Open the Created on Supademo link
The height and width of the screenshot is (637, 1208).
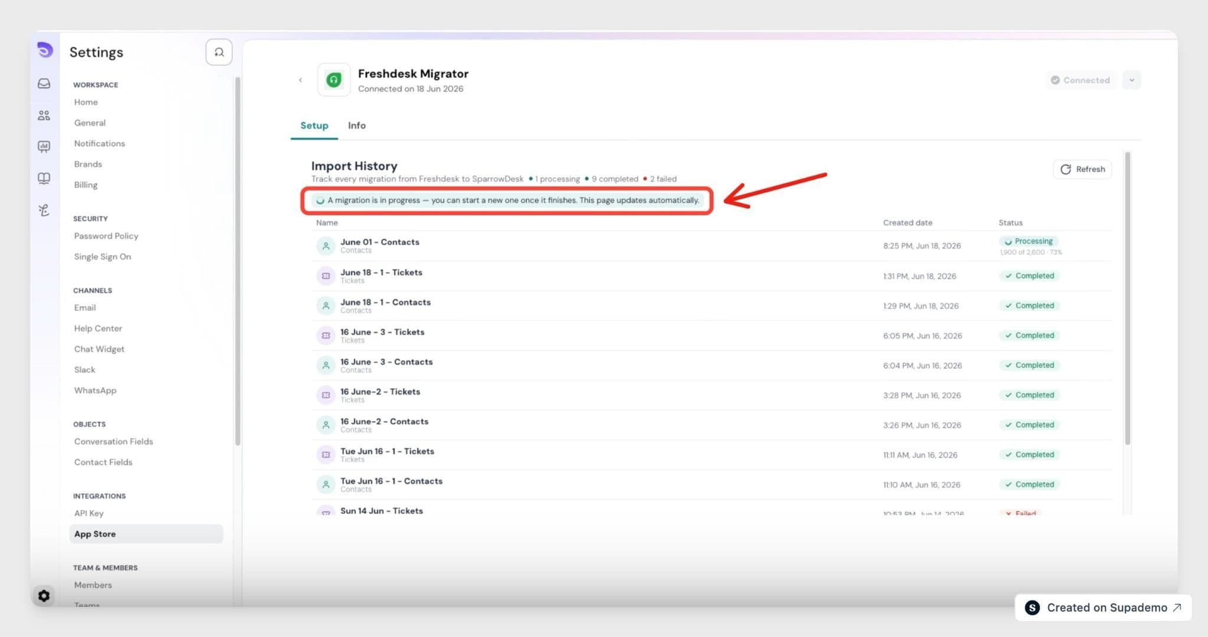pos(1103,608)
